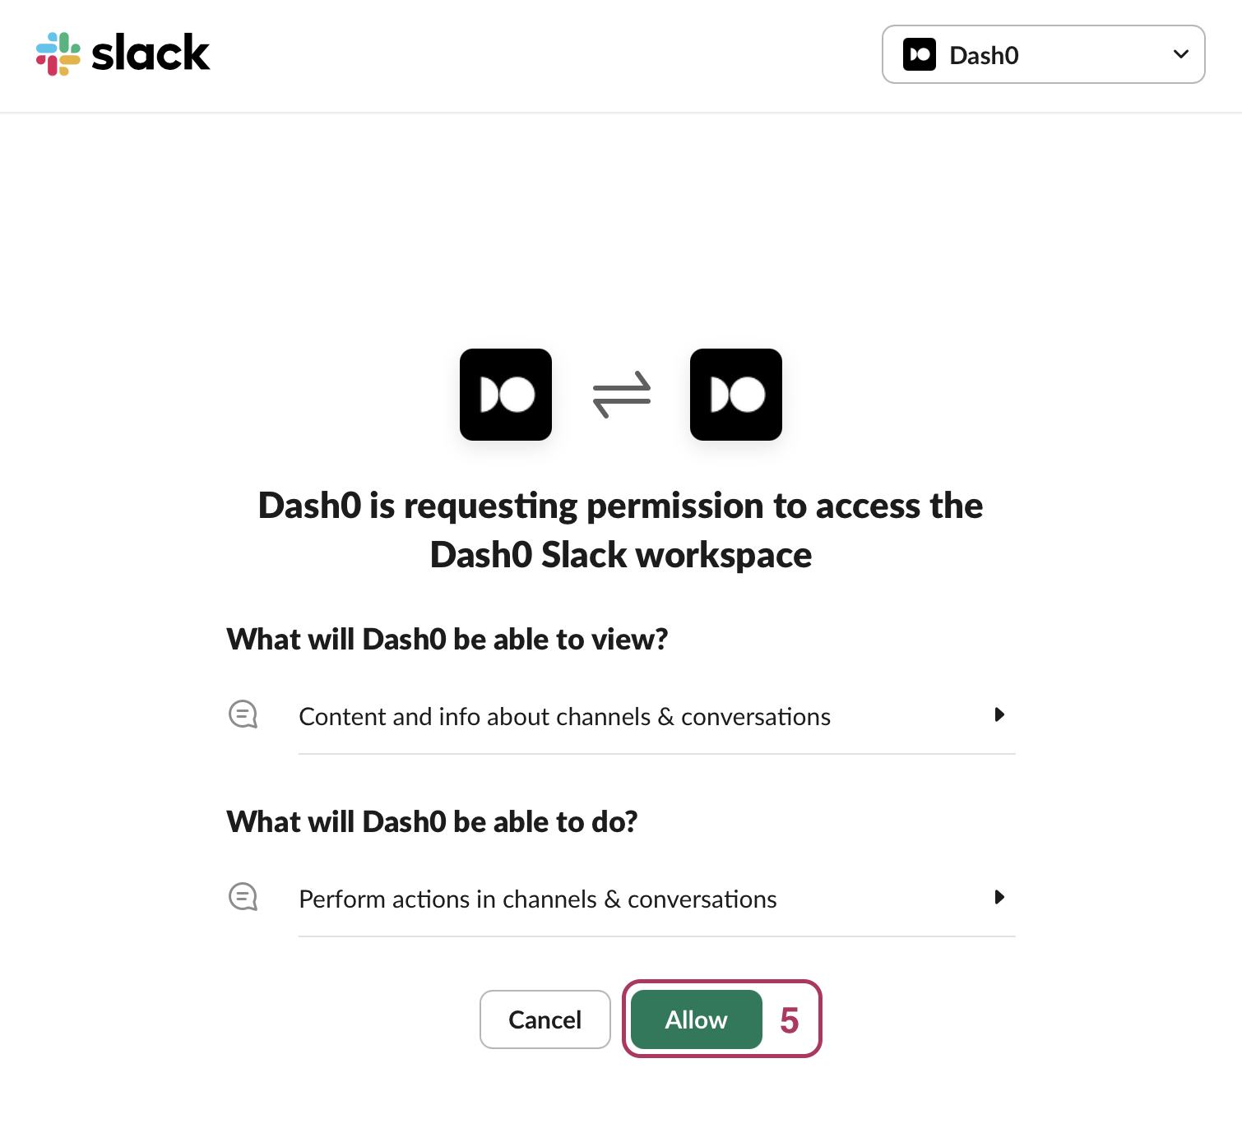Click the slack wordmark text
The image size is (1242, 1128).
(151, 53)
